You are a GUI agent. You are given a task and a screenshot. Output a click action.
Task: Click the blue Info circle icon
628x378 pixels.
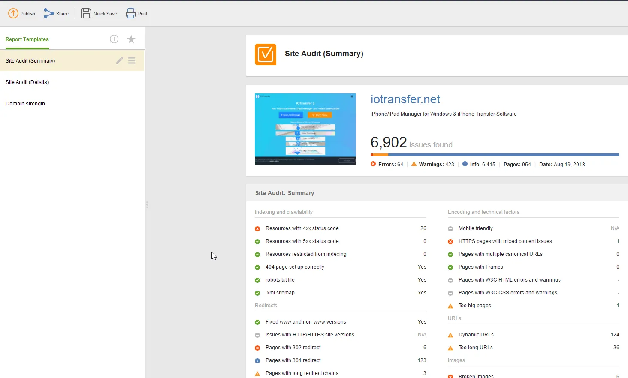point(465,164)
